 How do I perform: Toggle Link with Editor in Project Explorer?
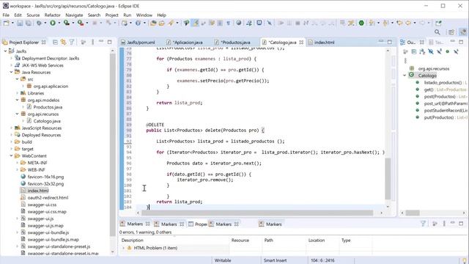click(64, 43)
